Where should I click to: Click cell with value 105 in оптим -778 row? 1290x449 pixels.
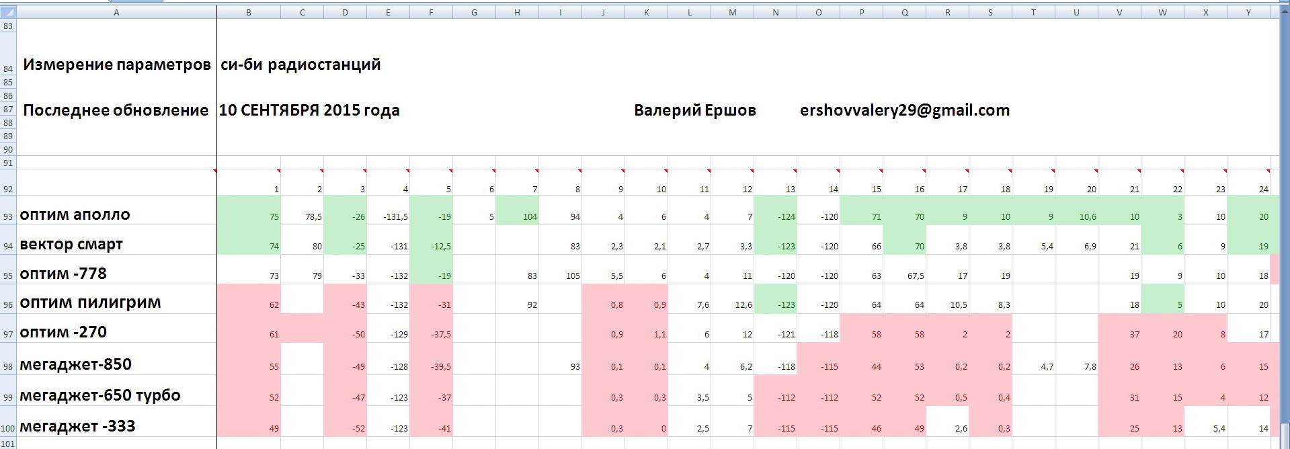pos(560,270)
